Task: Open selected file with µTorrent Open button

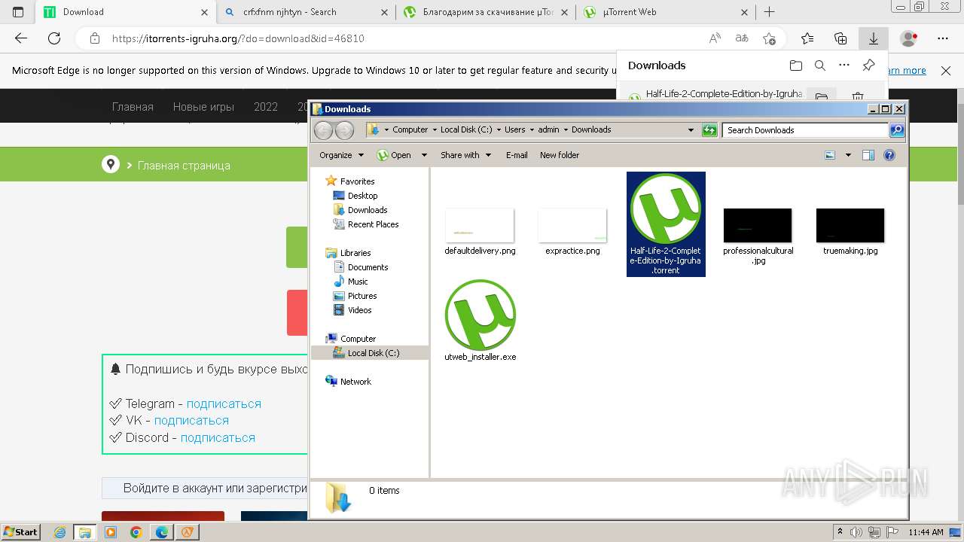Action: [x=395, y=155]
